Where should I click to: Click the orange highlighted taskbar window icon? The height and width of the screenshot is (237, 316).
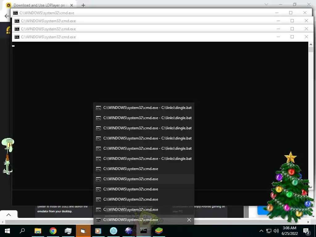click(83, 231)
